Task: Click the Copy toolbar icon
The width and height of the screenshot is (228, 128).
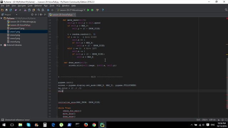Action: click(29, 10)
